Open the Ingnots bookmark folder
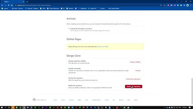This screenshot has height=109, width=193. pyautogui.click(x=5, y=8)
